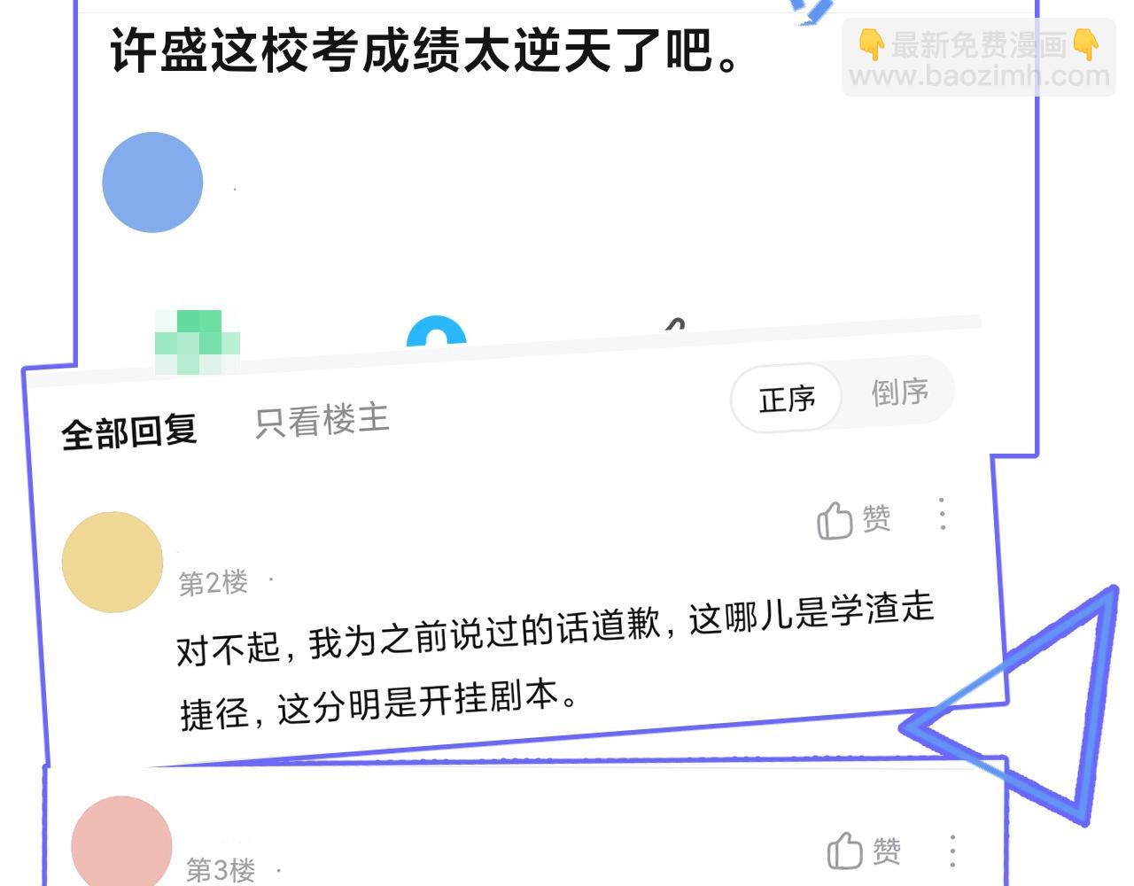Click the 赞 label on second floor

876,518
